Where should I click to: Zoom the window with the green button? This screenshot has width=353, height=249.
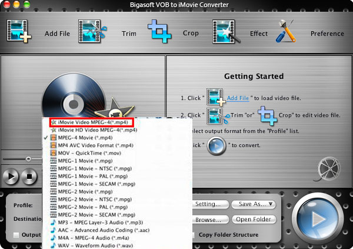27,4
